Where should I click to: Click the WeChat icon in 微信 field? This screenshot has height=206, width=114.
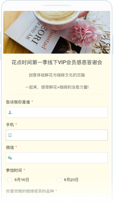10,158
